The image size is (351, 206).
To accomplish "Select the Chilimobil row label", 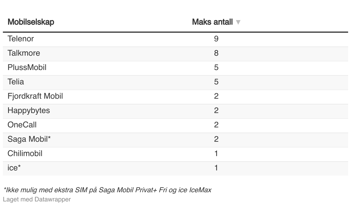I will 25,153.
